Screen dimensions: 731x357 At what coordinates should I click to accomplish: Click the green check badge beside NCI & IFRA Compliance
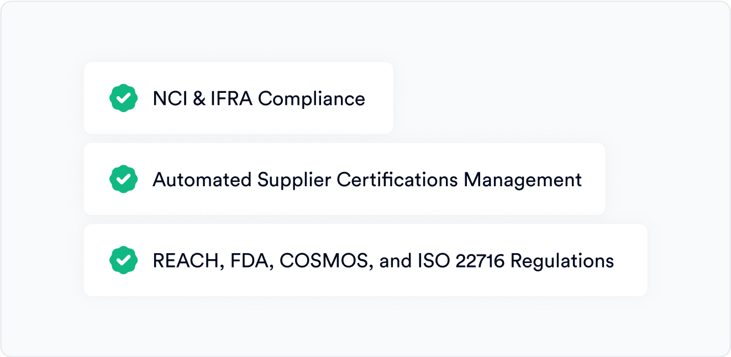123,98
